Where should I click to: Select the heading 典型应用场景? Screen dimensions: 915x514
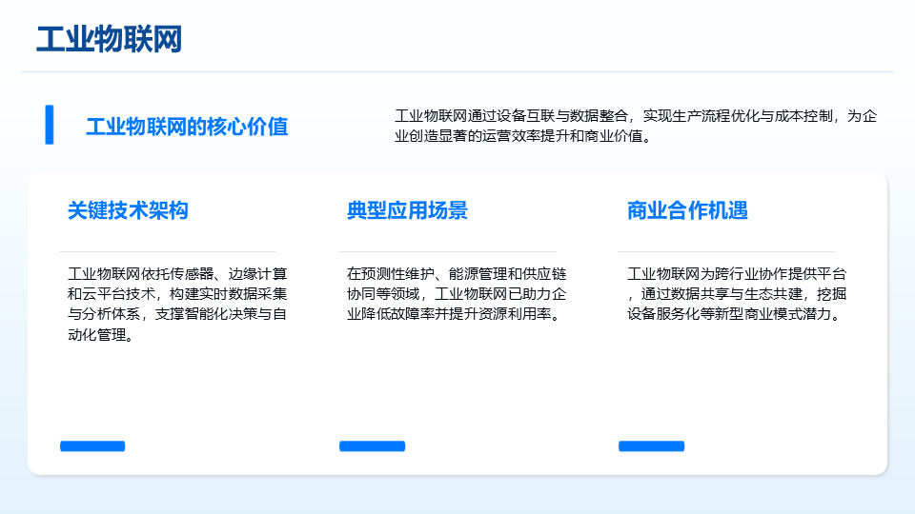[x=407, y=210]
